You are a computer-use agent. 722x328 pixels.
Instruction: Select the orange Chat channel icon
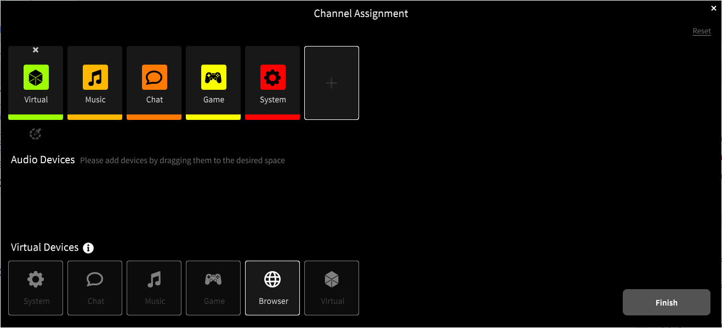[x=155, y=77]
